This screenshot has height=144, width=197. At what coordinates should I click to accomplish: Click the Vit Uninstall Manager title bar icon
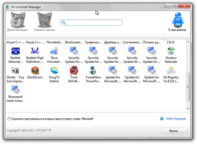pyautogui.click(x=8, y=7)
